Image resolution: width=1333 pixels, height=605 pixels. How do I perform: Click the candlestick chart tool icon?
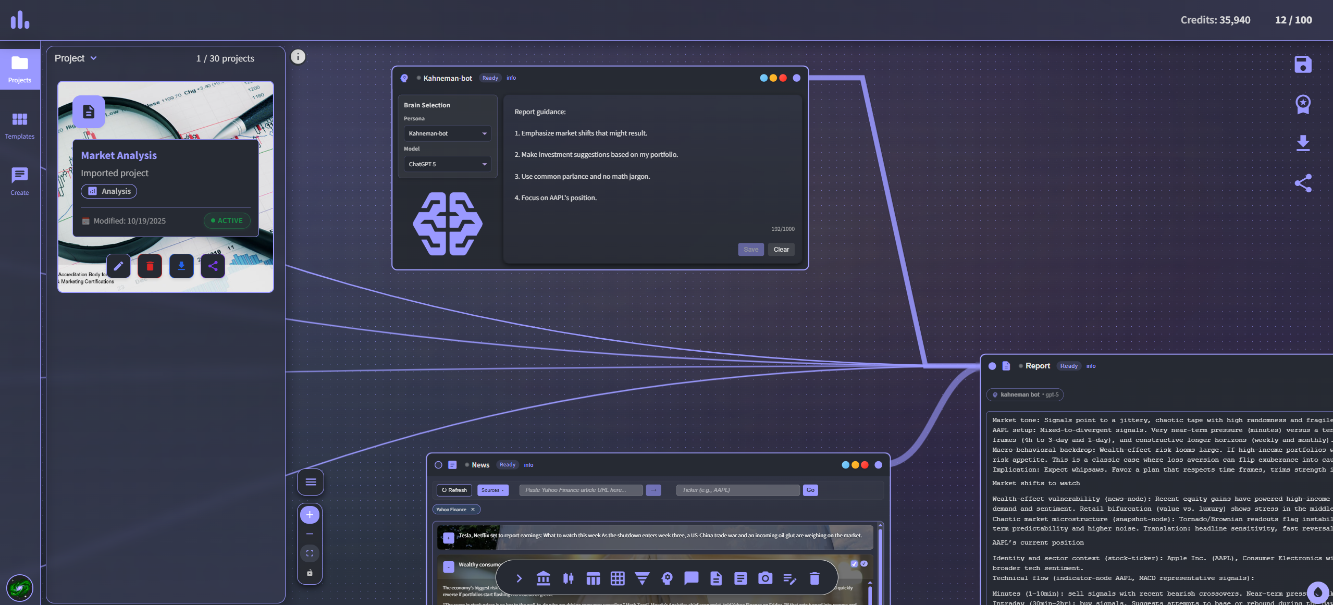tap(568, 578)
